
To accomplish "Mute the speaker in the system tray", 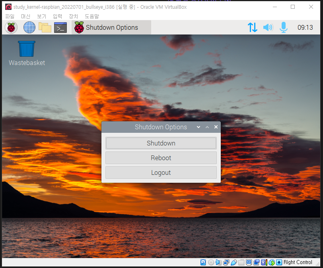I will tap(268, 27).
